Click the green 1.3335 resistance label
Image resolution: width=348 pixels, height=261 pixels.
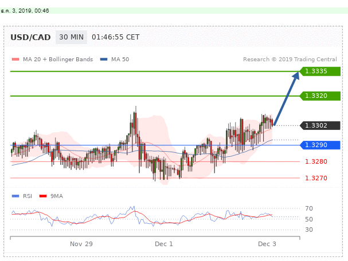[320, 72]
